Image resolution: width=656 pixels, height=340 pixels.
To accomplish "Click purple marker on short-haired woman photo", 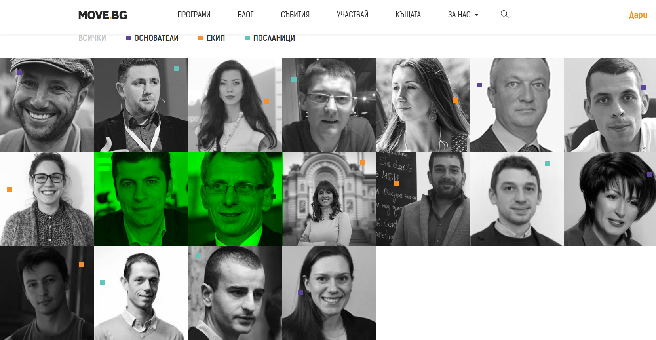I will point(649,174).
